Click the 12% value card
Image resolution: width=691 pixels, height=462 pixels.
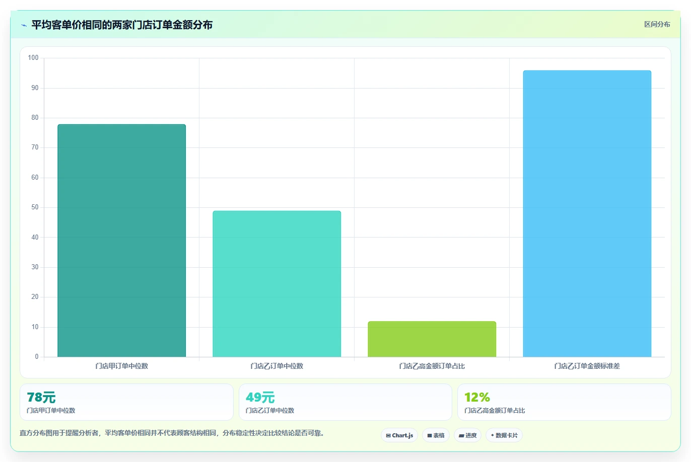click(564, 402)
